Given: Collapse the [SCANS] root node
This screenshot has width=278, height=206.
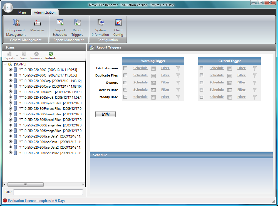Looking at the screenshot, I should click(x=5, y=64).
